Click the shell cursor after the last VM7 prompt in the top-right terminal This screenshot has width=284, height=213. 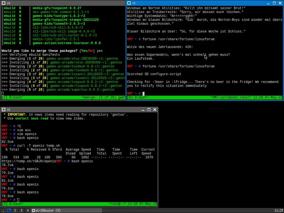coord(143,93)
